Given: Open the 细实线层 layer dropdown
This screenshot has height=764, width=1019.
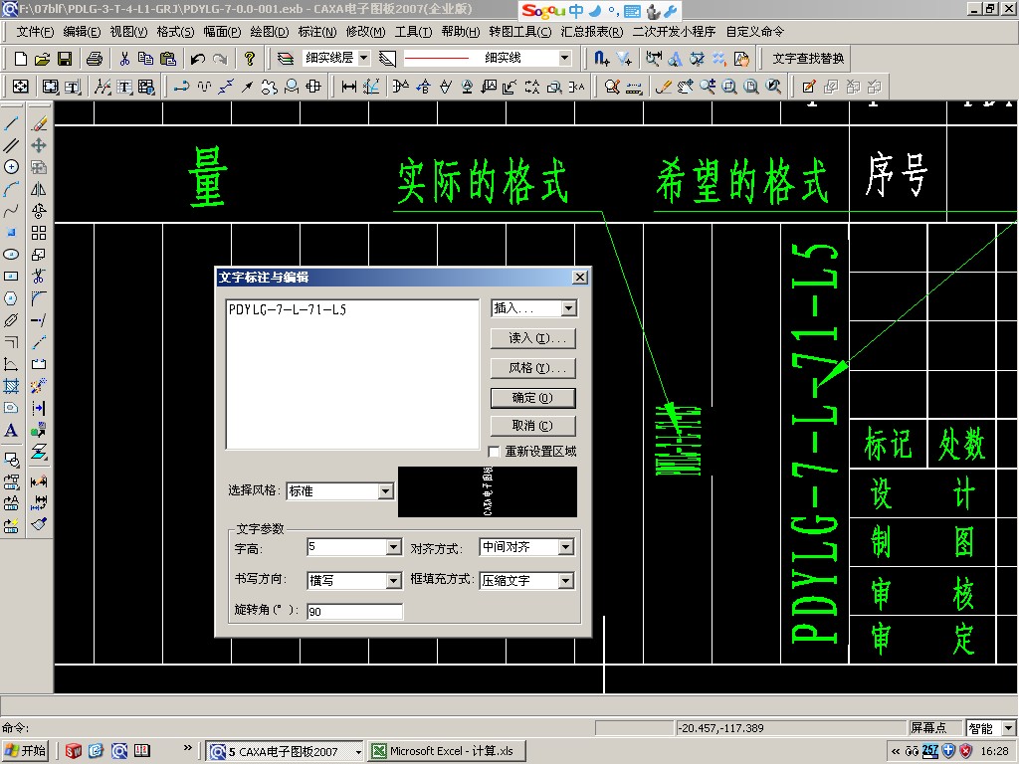Looking at the screenshot, I should tap(364, 58).
